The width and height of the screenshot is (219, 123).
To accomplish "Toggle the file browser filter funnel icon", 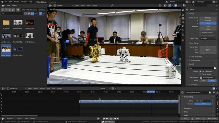I will [40, 14].
